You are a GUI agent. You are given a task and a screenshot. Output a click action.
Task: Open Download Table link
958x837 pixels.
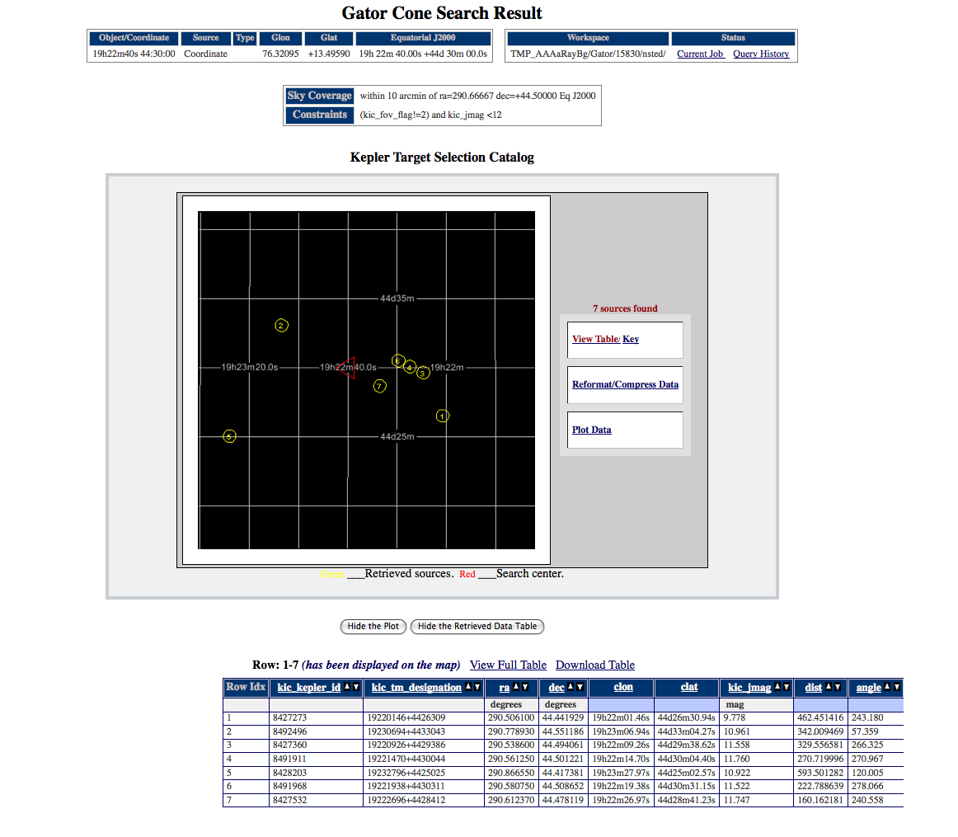(x=595, y=665)
